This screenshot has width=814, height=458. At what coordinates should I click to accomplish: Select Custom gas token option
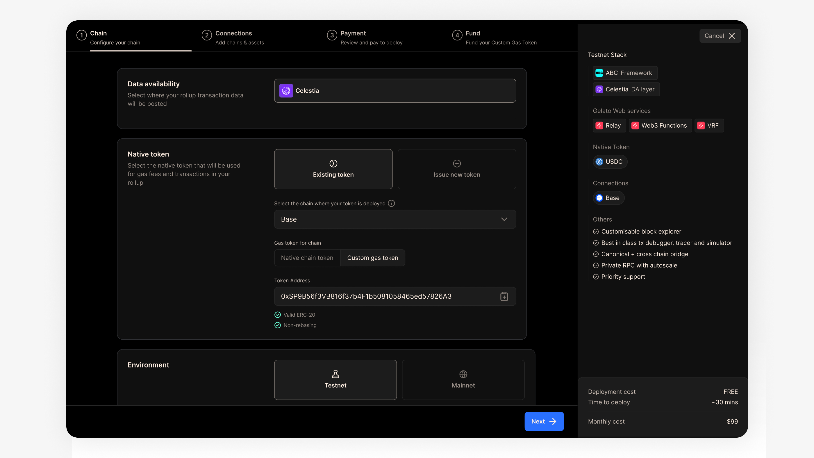(373, 258)
